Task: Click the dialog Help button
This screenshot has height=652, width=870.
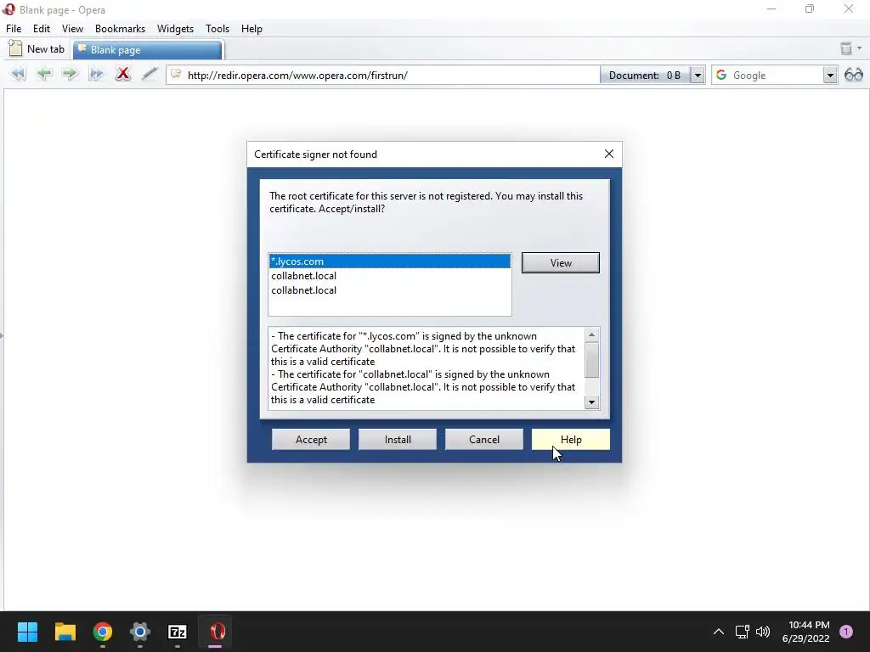Action: [571, 440]
